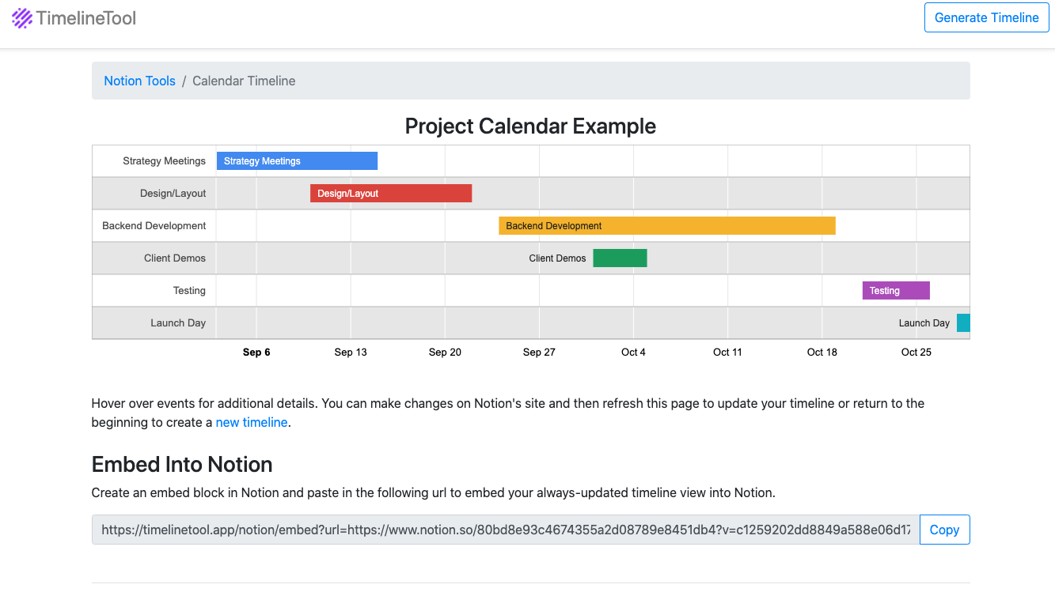Select the purple Testing event bar
The height and width of the screenshot is (592, 1055).
click(x=896, y=290)
